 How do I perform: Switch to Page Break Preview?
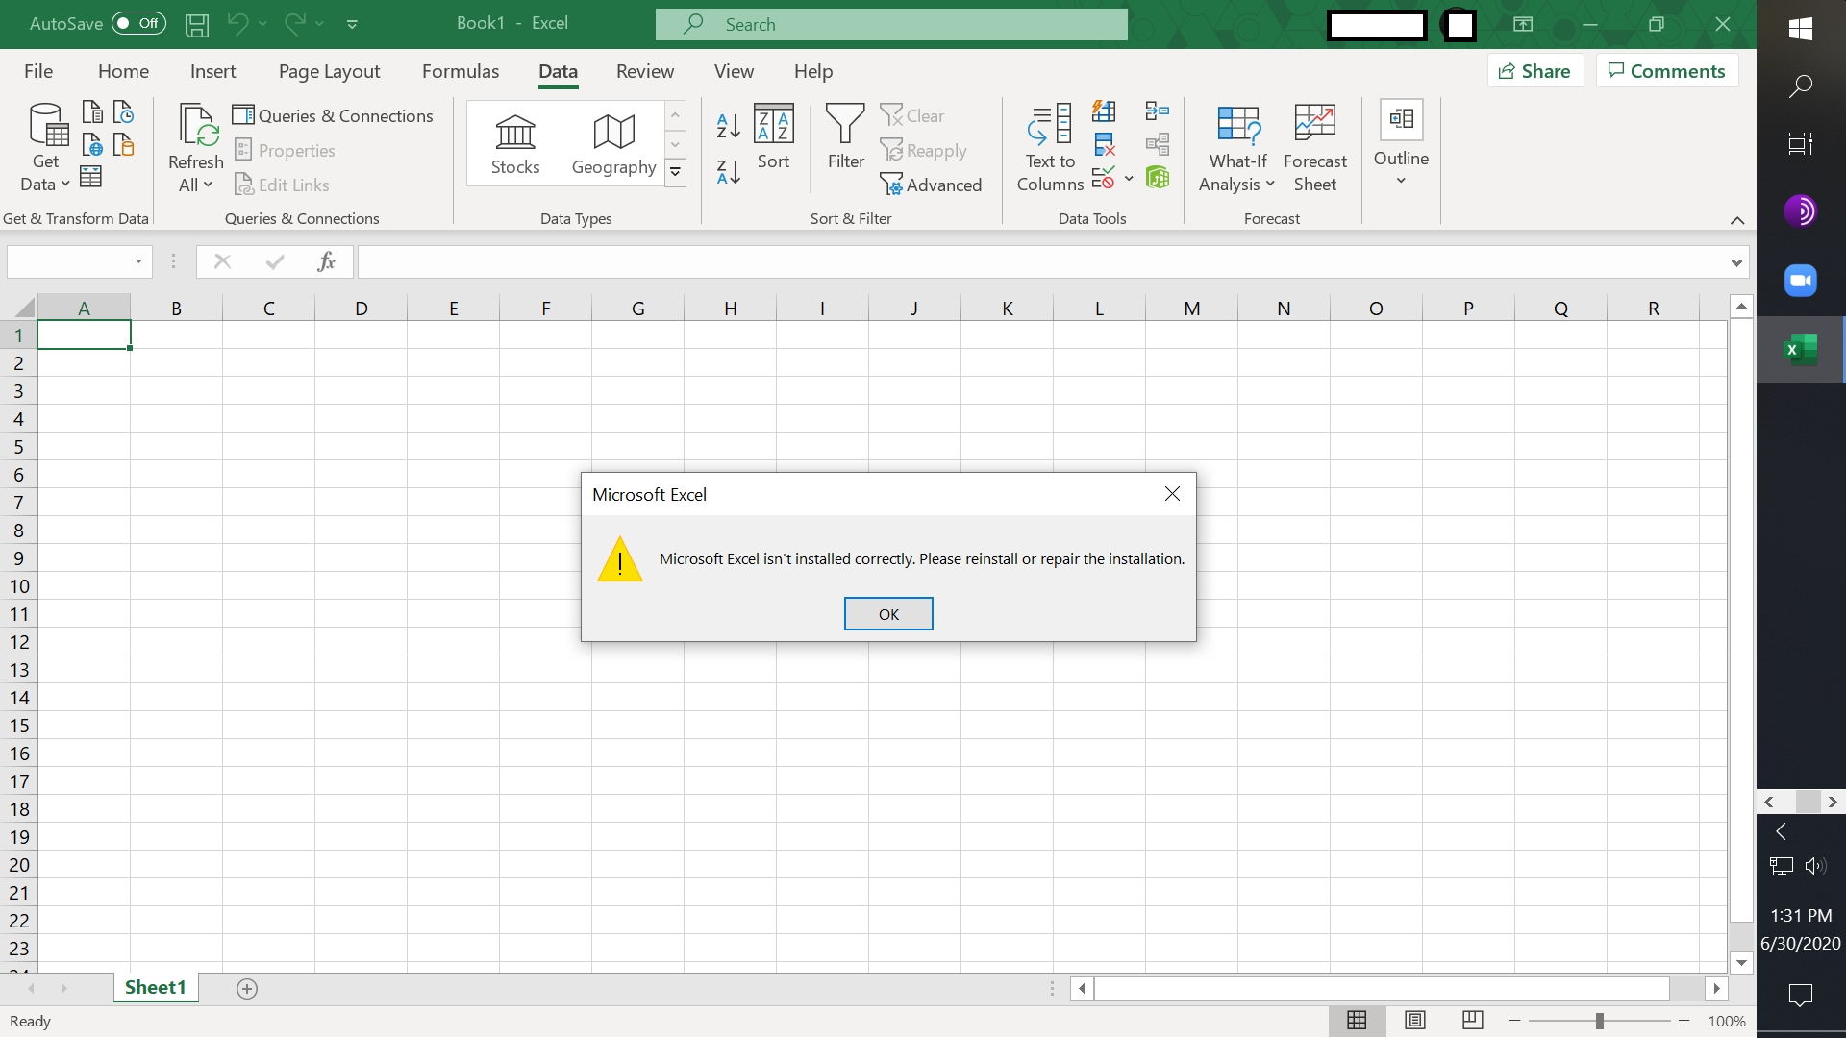[x=1472, y=1021]
